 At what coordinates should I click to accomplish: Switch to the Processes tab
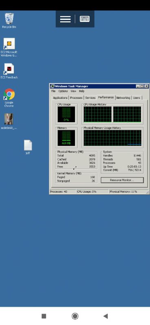(76, 98)
